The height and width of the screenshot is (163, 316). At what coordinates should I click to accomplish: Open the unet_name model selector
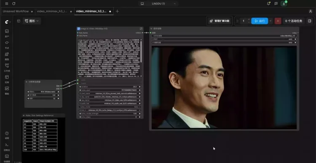[x=110, y=93]
